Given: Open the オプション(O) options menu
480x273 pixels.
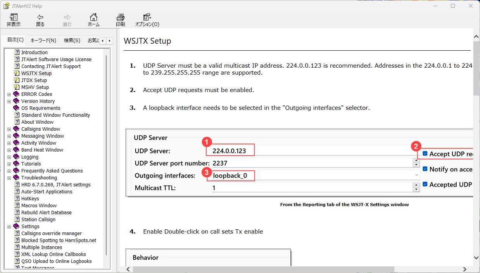Looking at the screenshot, I should 147,20.
